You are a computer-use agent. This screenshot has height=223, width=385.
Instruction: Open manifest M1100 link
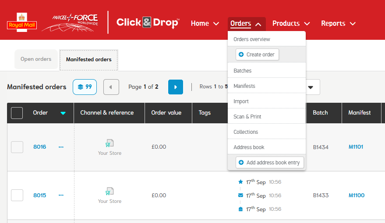[x=357, y=195]
